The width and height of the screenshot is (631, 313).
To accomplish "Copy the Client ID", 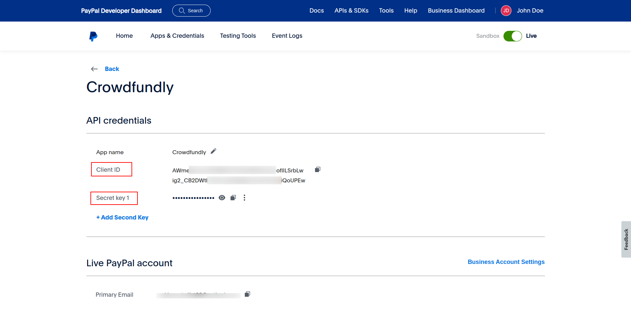I will click(317, 169).
